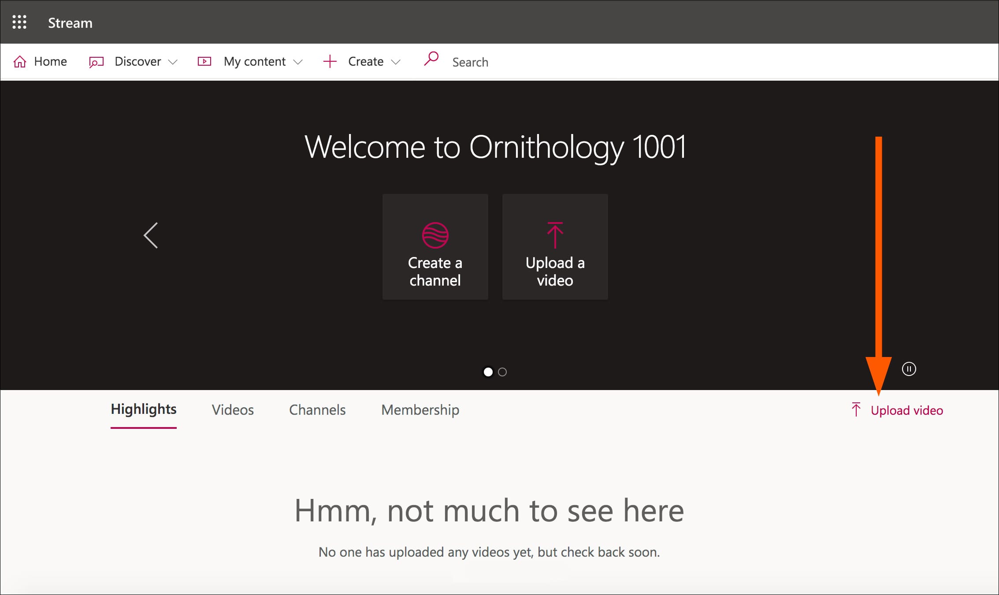Switch to the Videos tab
Screen dimensions: 999x595
(x=233, y=410)
